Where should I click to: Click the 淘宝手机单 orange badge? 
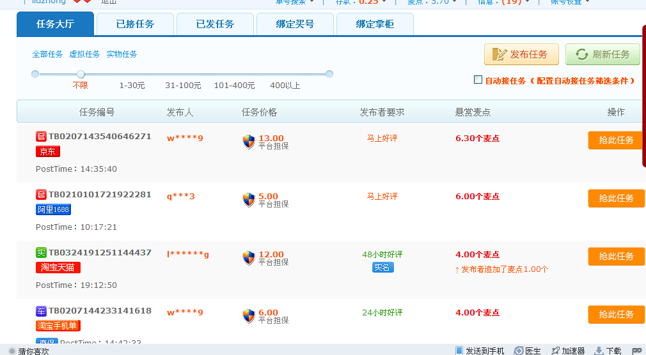(x=58, y=326)
